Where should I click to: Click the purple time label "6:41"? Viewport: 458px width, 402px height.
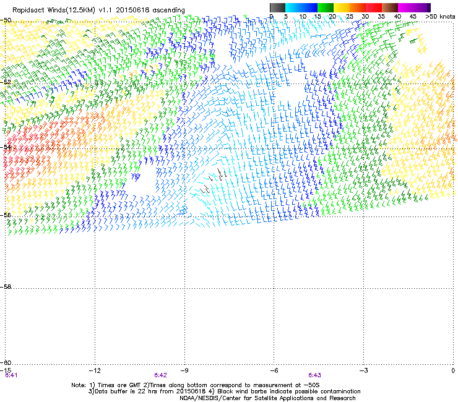click(x=11, y=375)
